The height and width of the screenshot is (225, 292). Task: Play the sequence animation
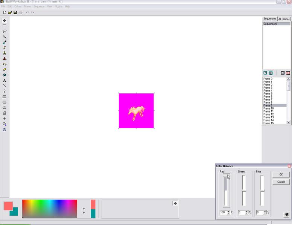click(265, 73)
